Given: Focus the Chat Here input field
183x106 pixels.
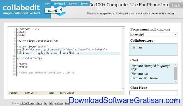Looking at the screenshot, I should 153,93.
